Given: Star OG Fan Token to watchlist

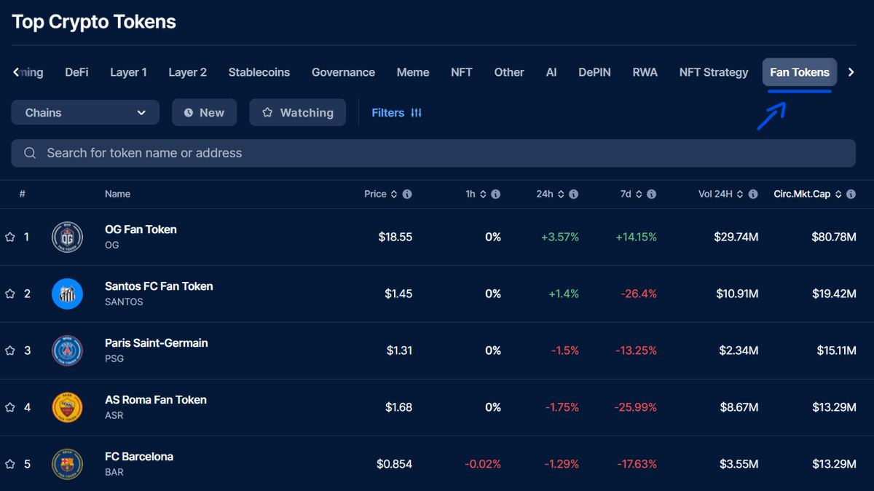Looking at the screenshot, I should [10, 237].
